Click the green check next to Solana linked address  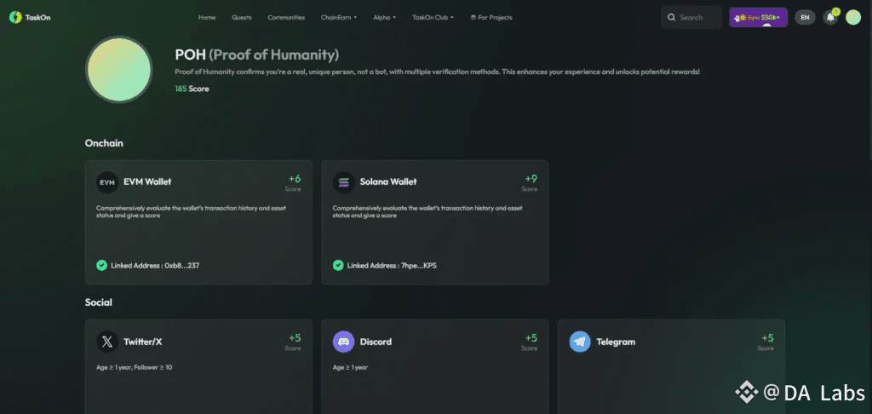tap(338, 266)
